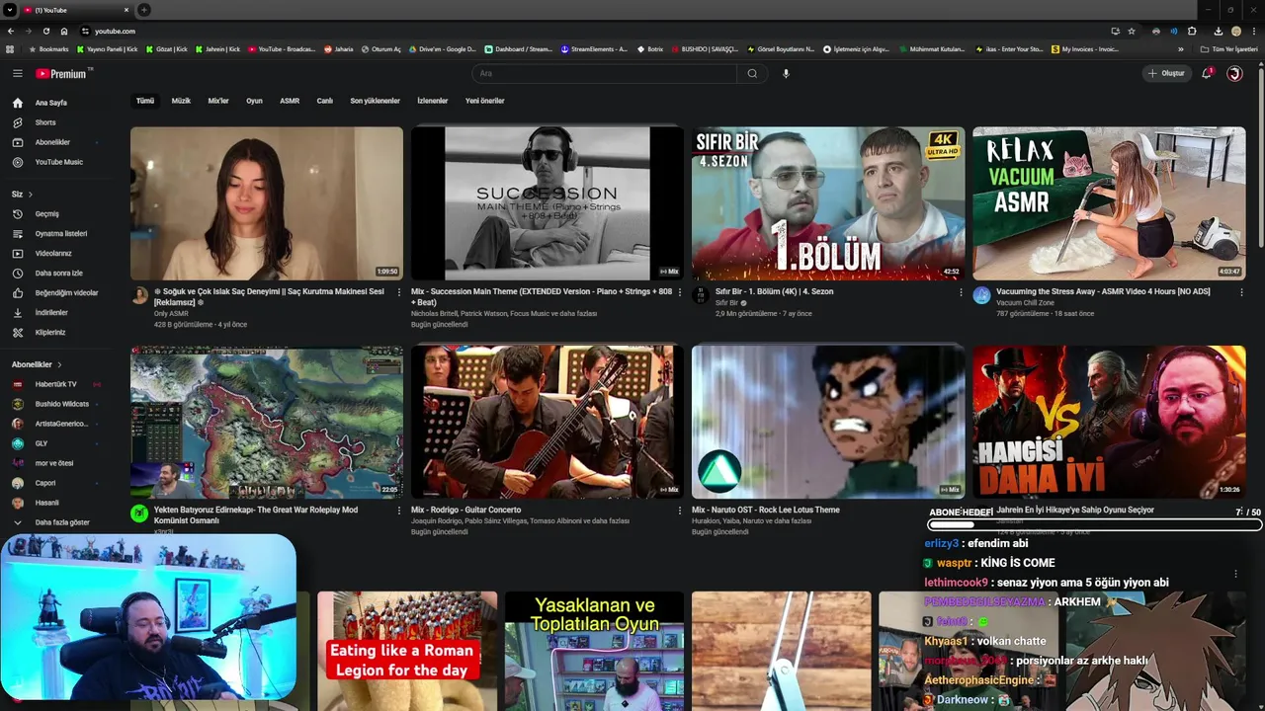Expand the Abonelikler section header

[x=37, y=364]
